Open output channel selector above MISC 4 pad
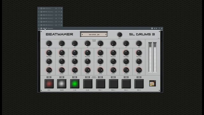The height and width of the screenshot is (115, 204). (x=139, y=77)
